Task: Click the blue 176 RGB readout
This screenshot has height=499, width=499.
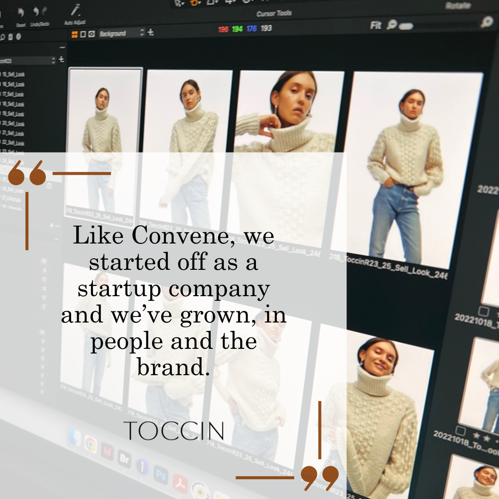Action: point(251,29)
